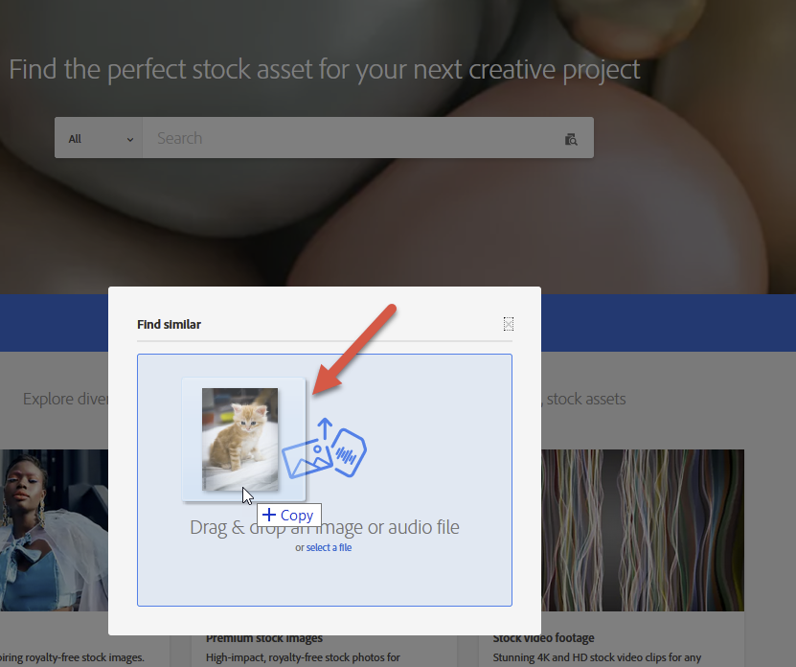Click the Stock video footage section label

point(543,637)
